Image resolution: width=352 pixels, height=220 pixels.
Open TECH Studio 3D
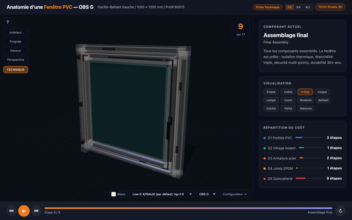click(330, 7)
